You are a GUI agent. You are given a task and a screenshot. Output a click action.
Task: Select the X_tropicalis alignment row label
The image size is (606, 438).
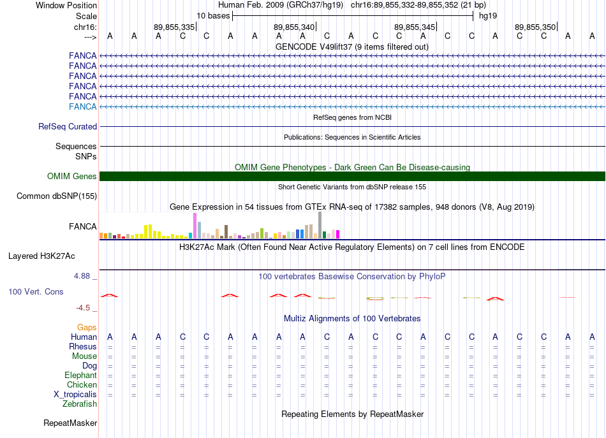pyautogui.click(x=75, y=395)
